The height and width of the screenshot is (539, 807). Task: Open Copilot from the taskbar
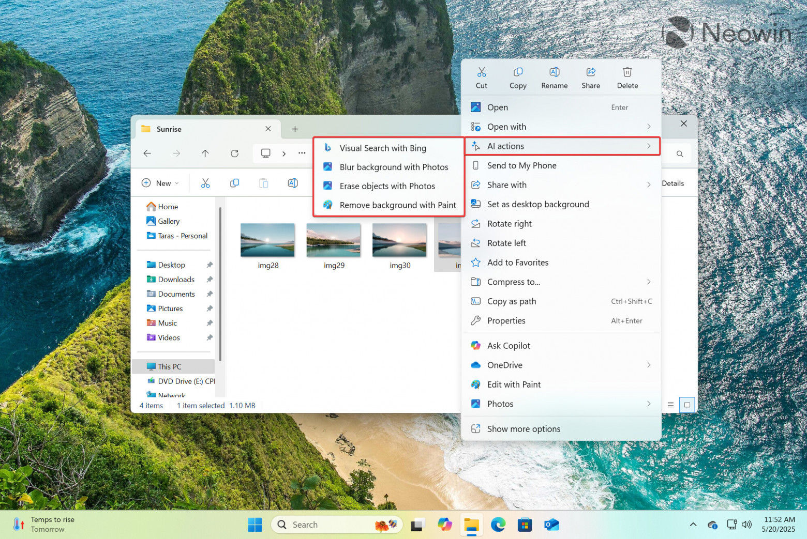(x=444, y=525)
